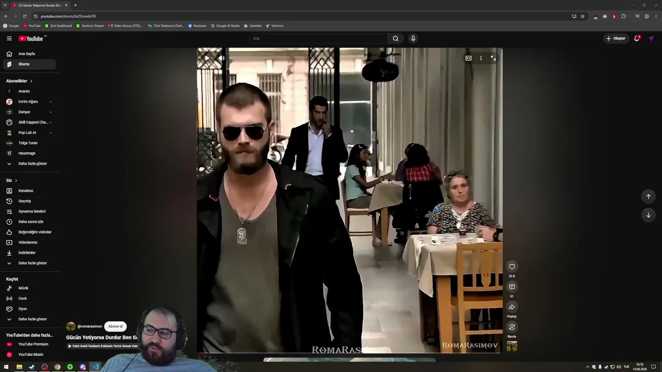
Task: Open Müzik in Keşfet
Action: click(29, 288)
